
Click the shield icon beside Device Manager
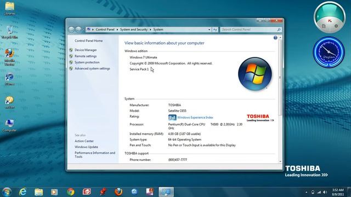[71, 50]
